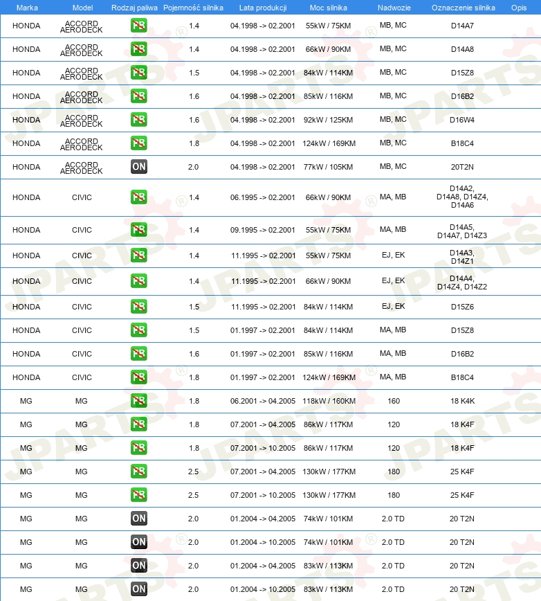Viewport: 541px width, 601px height.
Task: Click ON diesel icon in MG 83kW 10.2005 row
Action: point(138,589)
